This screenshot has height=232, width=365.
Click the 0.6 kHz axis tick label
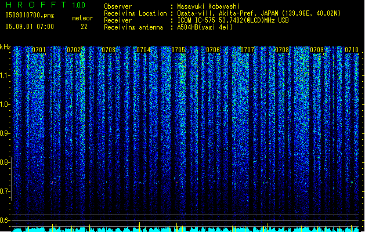[5, 220]
